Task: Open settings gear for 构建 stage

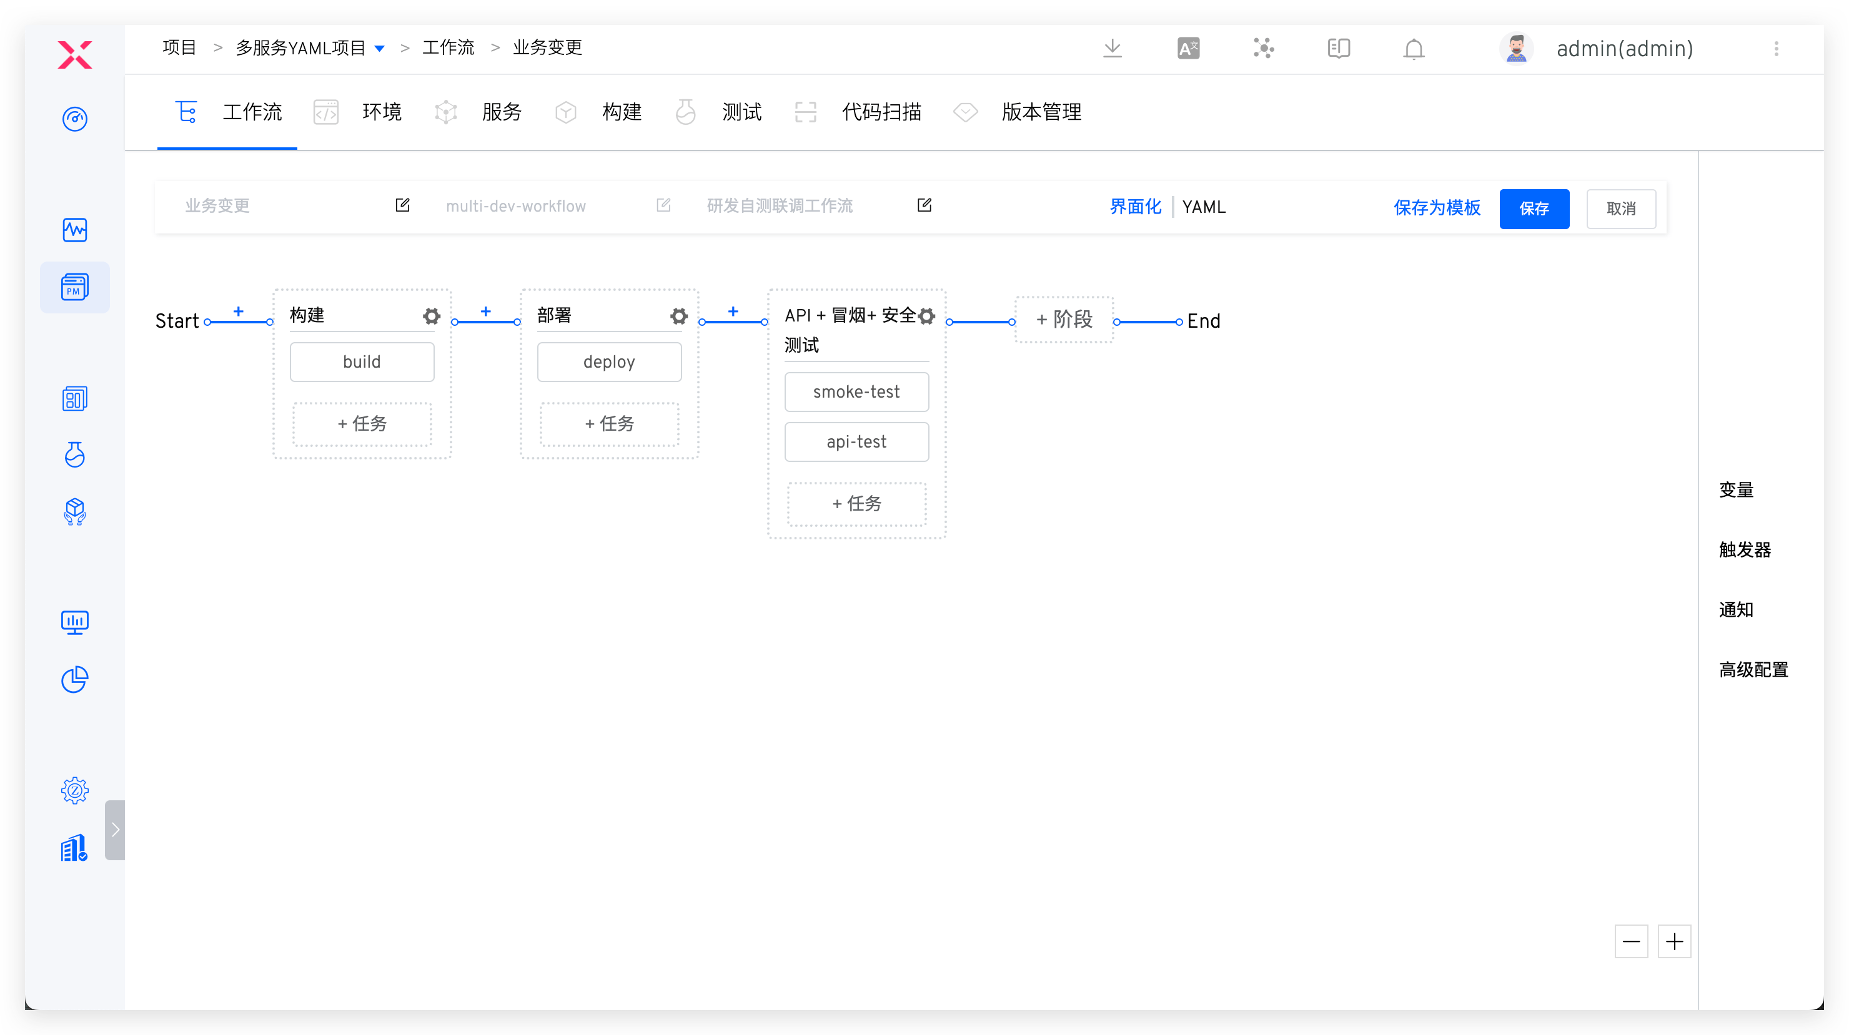Action: 430,316
